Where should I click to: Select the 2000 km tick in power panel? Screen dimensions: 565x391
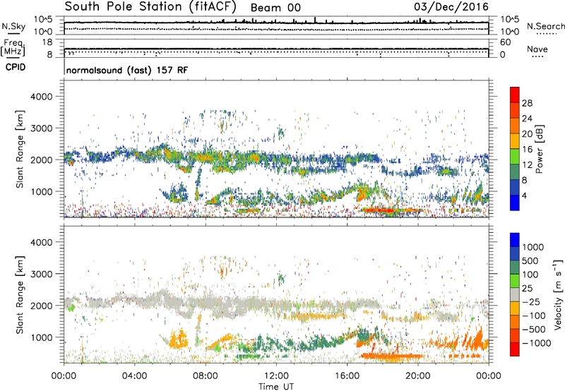pyautogui.click(x=42, y=160)
